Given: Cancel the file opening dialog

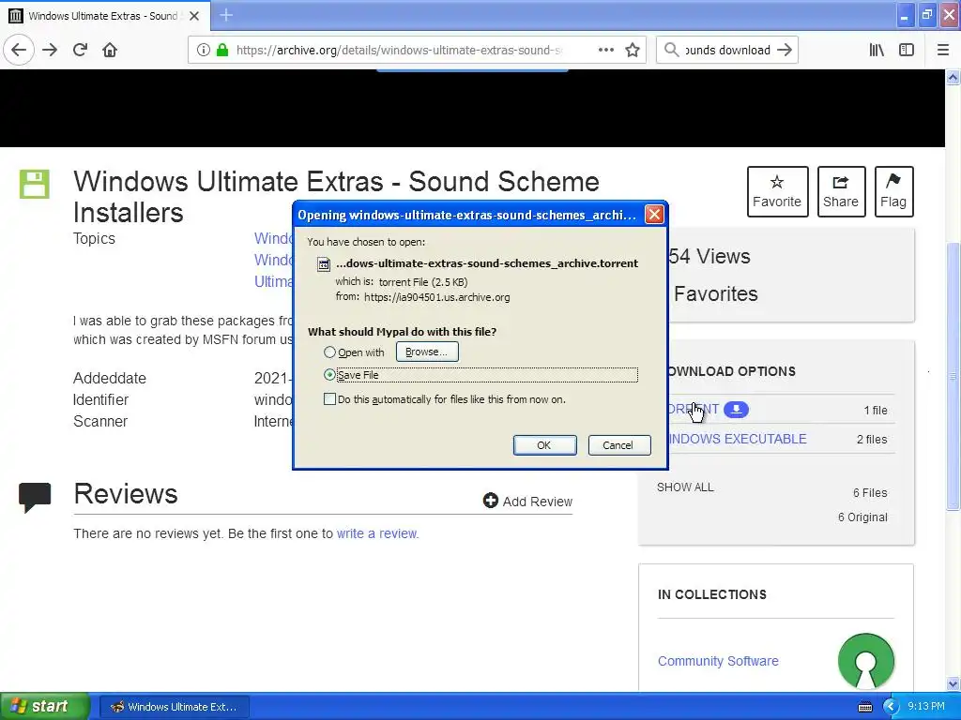Looking at the screenshot, I should click(x=618, y=445).
